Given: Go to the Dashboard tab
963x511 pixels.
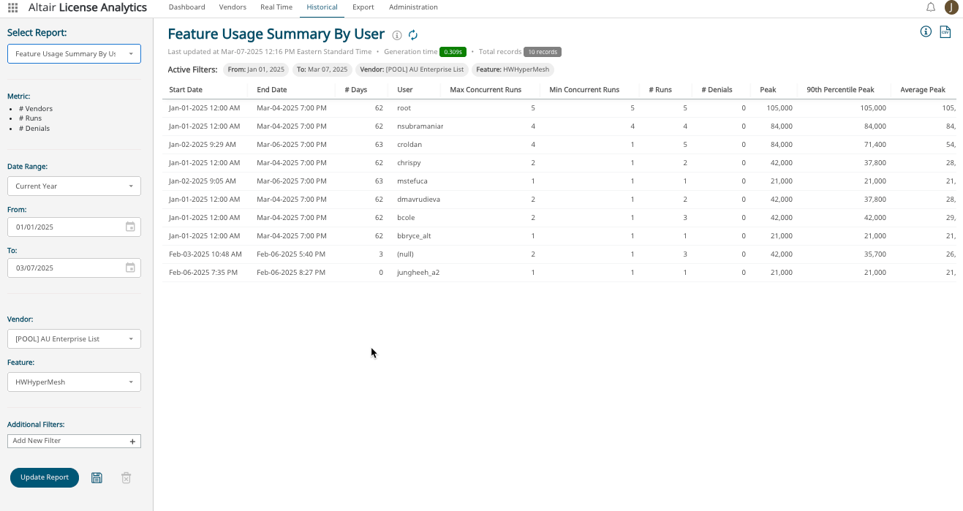Looking at the screenshot, I should pyautogui.click(x=186, y=7).
